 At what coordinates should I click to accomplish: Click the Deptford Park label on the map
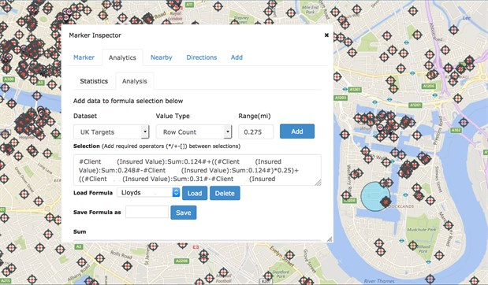coord(281,274)
